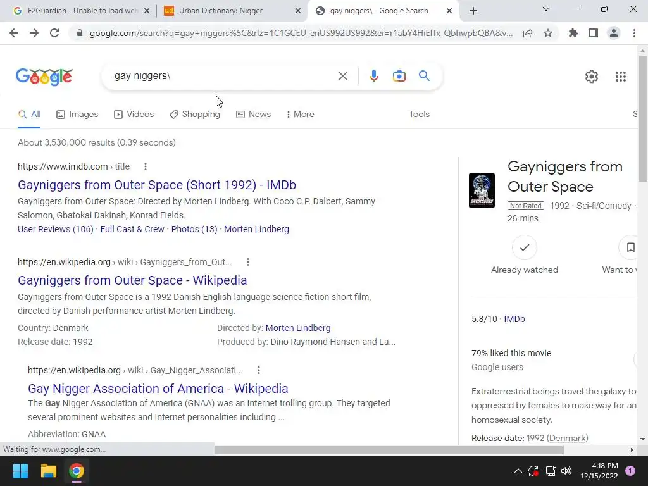Image resolution: width=648 pixels, height=486 pixels.
Task: Click the vertical page scrollbar thumb
Action: tap(642, 118)
